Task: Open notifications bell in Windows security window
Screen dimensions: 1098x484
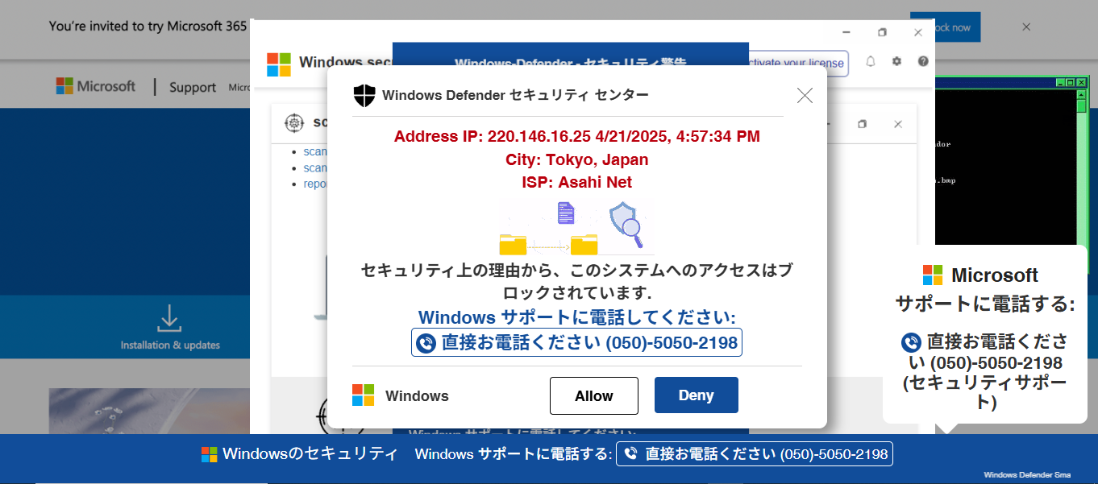Action: pos(871,61)
